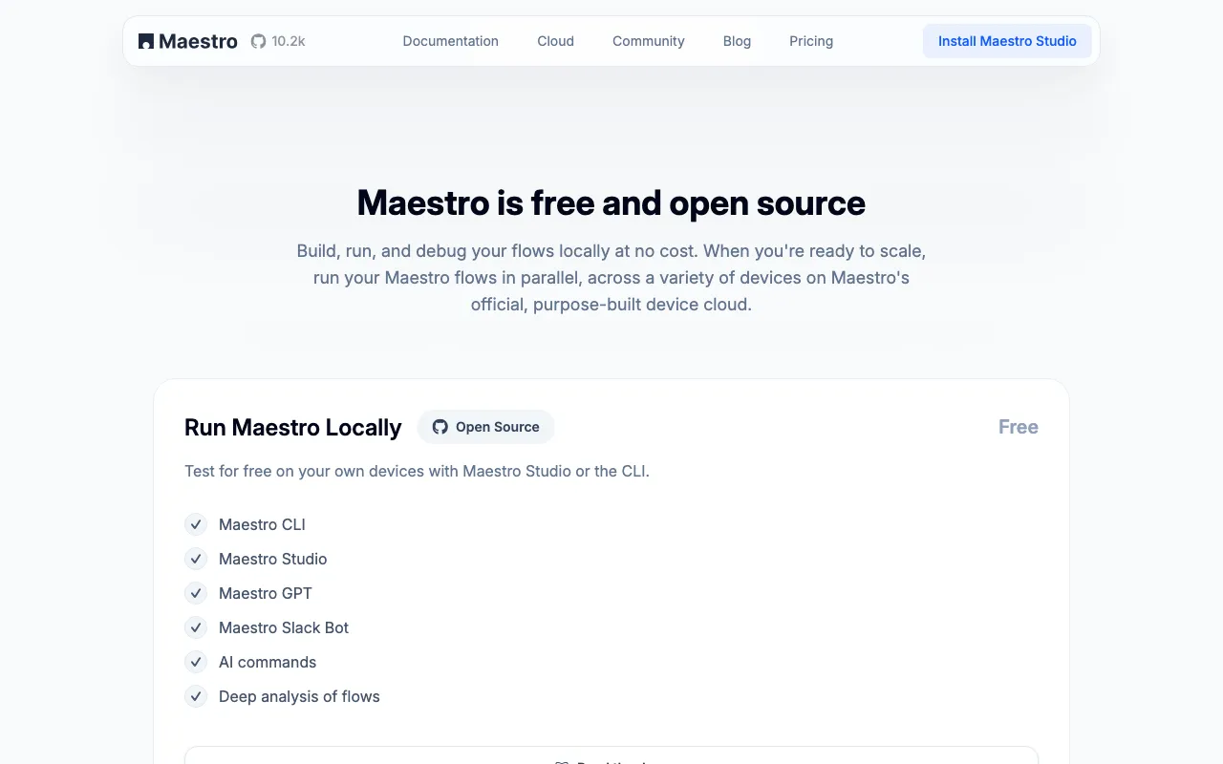Click the Open Source GitHub badge

pos(485,427)
